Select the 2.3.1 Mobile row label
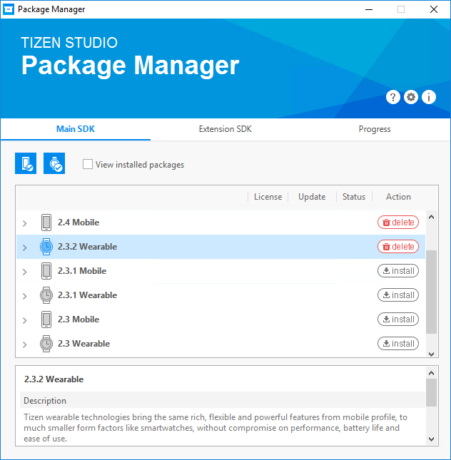 coord(82,271)
